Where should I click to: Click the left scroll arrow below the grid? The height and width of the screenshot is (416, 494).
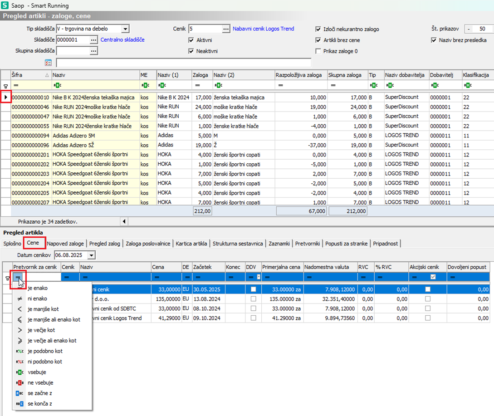click(124, 221)
